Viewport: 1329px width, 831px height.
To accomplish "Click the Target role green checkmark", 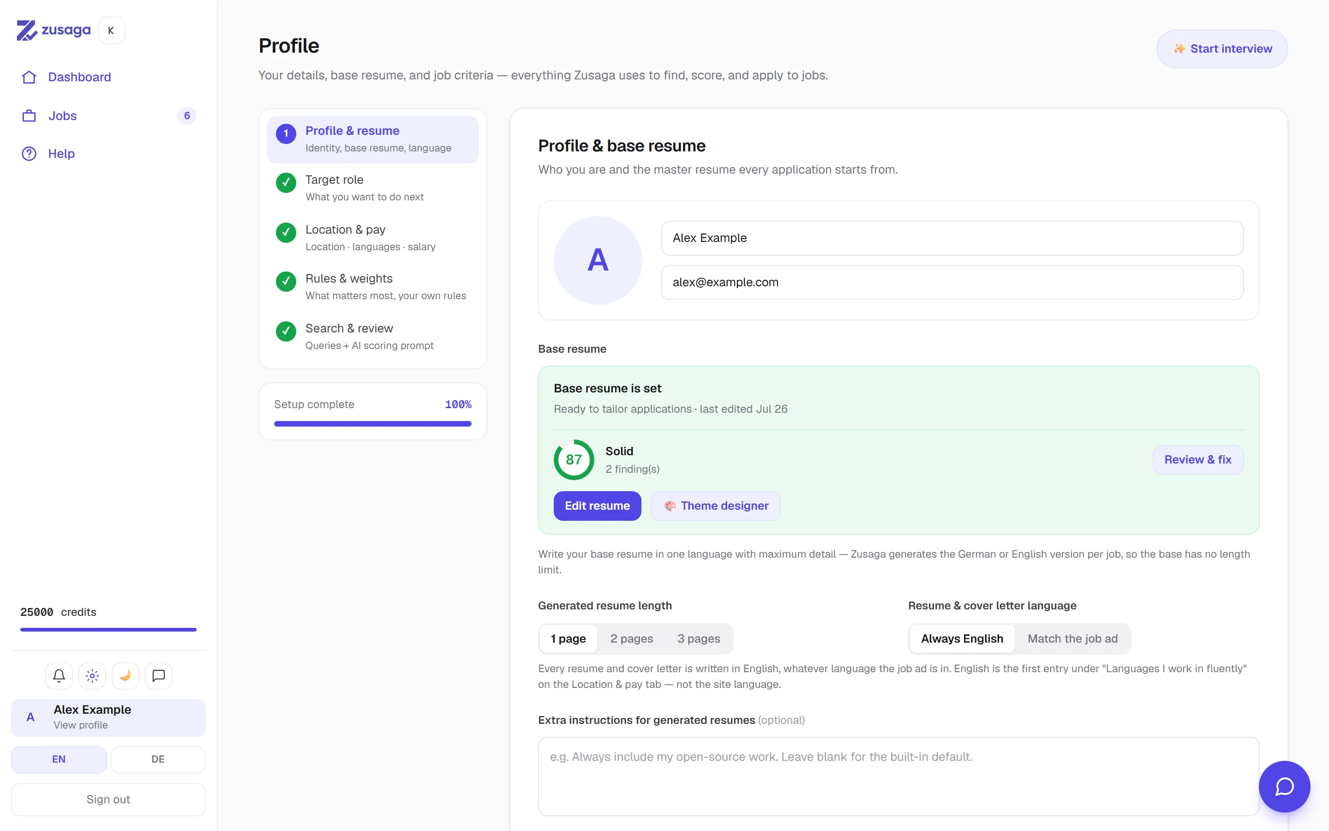I will click(x=286, y=182).
